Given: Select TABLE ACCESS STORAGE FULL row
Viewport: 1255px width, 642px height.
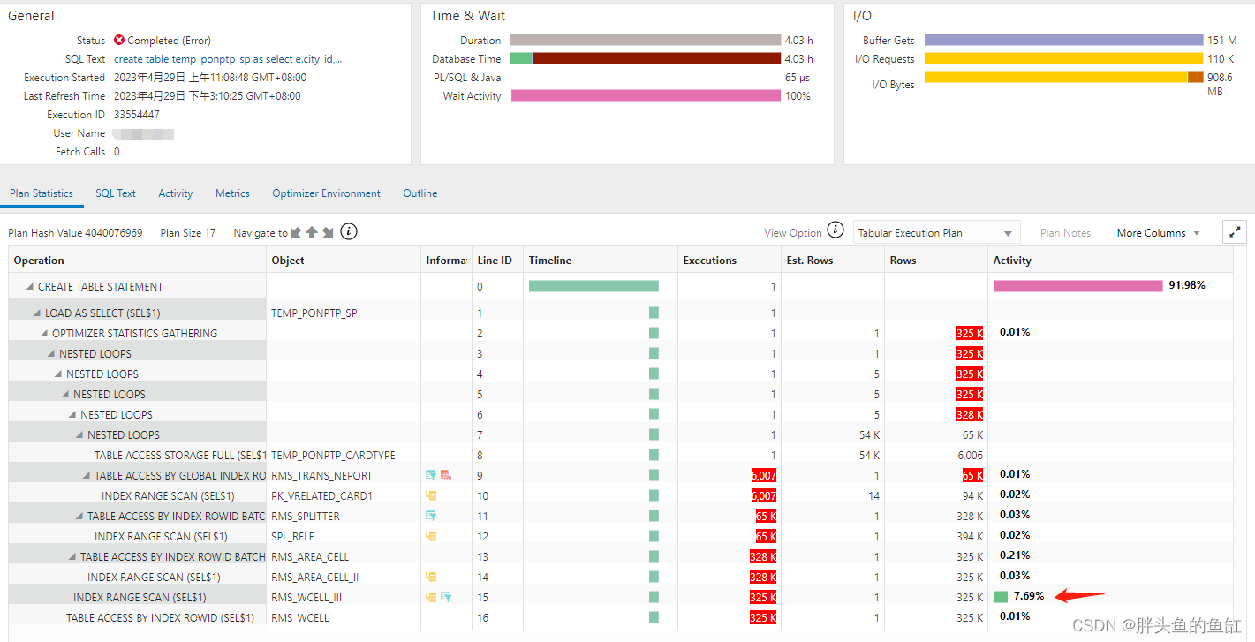Looking at the screenshot, I should [621, 455].
